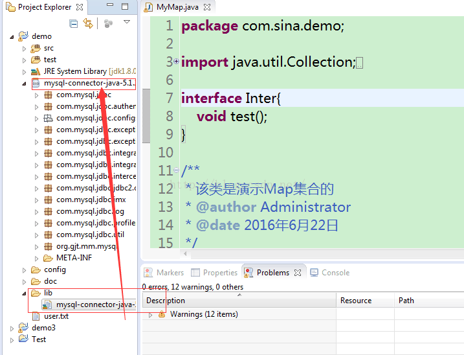
Task: Select the user.txt file
Action: [x=56, y=316]
